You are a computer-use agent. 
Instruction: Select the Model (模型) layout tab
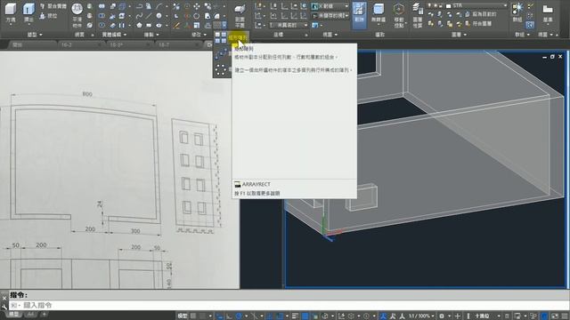[x=14, y=314]
